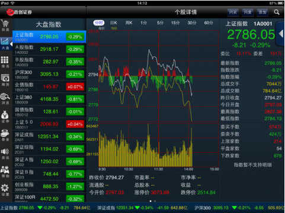Image resolution: width=285 pixels, height=213 pixels.
Task: Click the -1.27% change badge
Action: click(75, 186)
